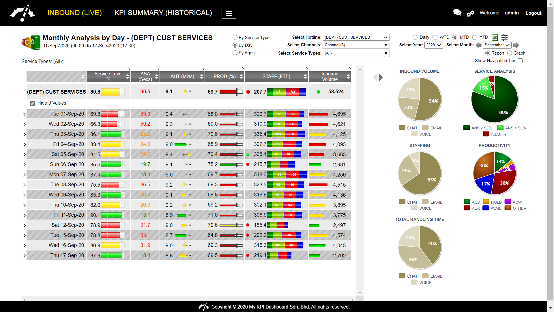This screenshot has width=554, height=312.
Task: Sort by AHT (Mins) column
Action: pos(202,77)
